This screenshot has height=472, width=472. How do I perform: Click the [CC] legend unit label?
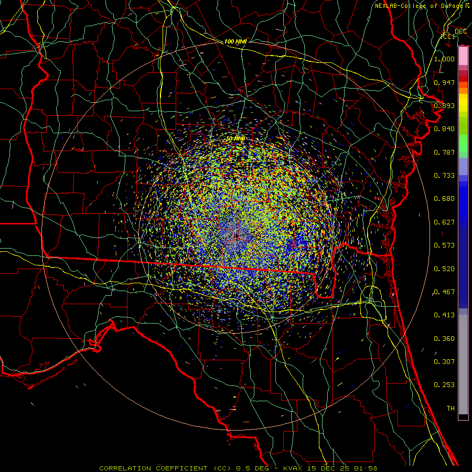[x=448, y=36]
